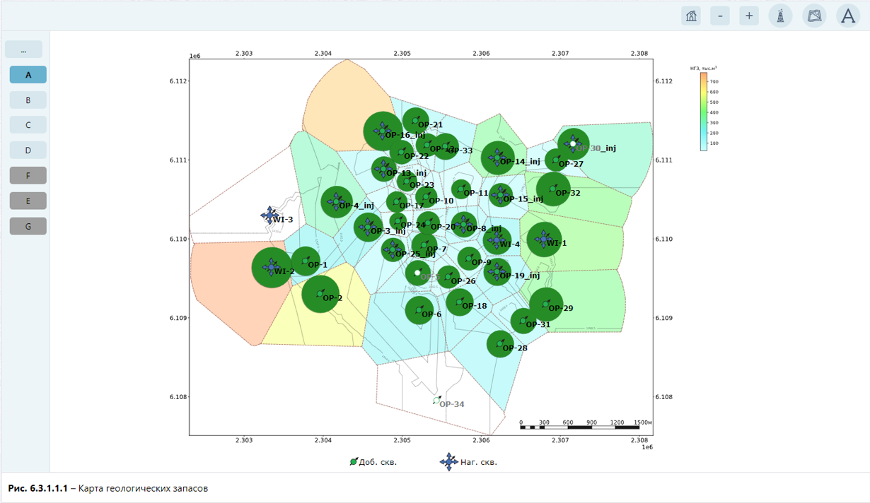Click the home view icon

point(691,16)
